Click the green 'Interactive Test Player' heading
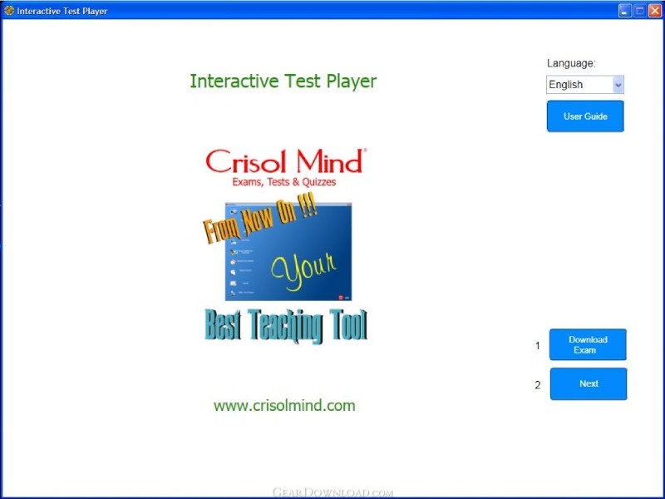This screenshot has width=665, height=499. click(283, 81)
